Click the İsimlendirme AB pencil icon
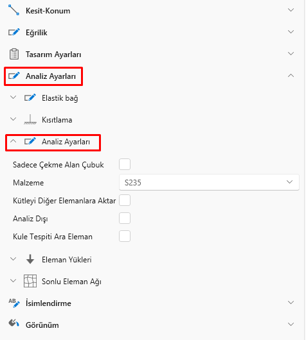The width and height of the screenshot is (306, 340). pyautogui.click(x=14, y=303)
